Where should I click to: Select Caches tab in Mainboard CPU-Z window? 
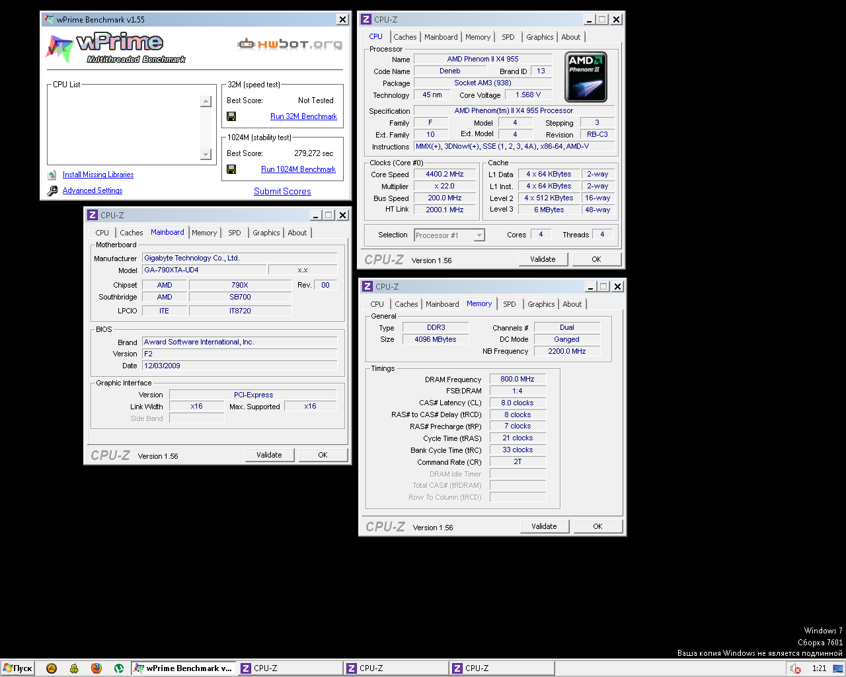click(132, 233)
